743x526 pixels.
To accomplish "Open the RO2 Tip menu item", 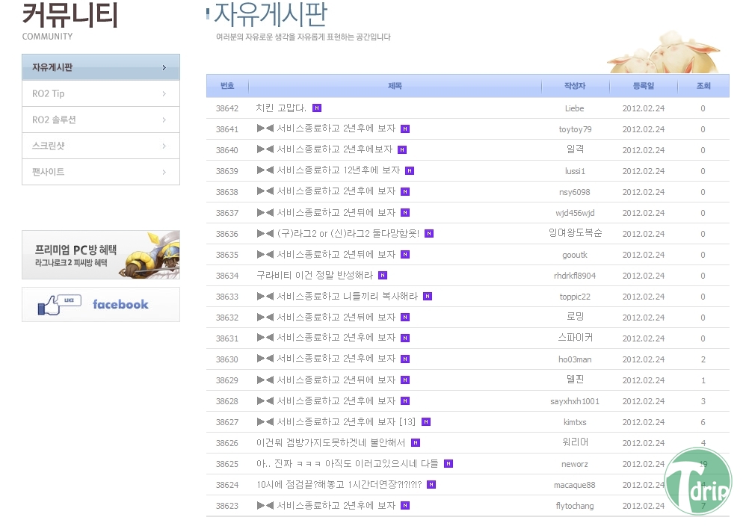I will click(101, 93).
